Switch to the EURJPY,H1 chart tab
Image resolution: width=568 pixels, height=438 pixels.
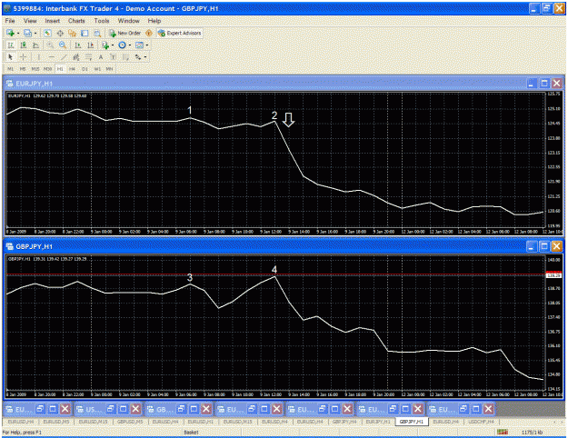[378, 422]
